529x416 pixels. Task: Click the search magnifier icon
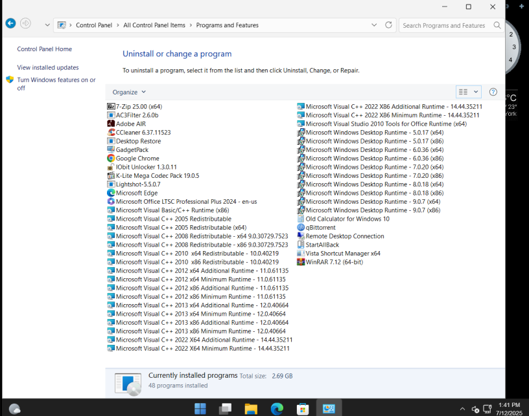coord(497,25)
